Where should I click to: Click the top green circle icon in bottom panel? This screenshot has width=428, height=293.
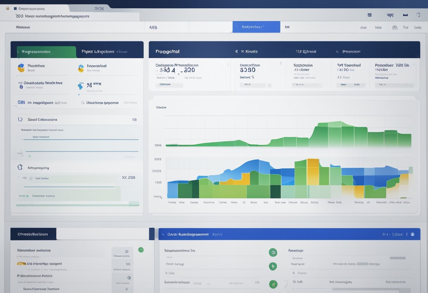pos(273,252)
